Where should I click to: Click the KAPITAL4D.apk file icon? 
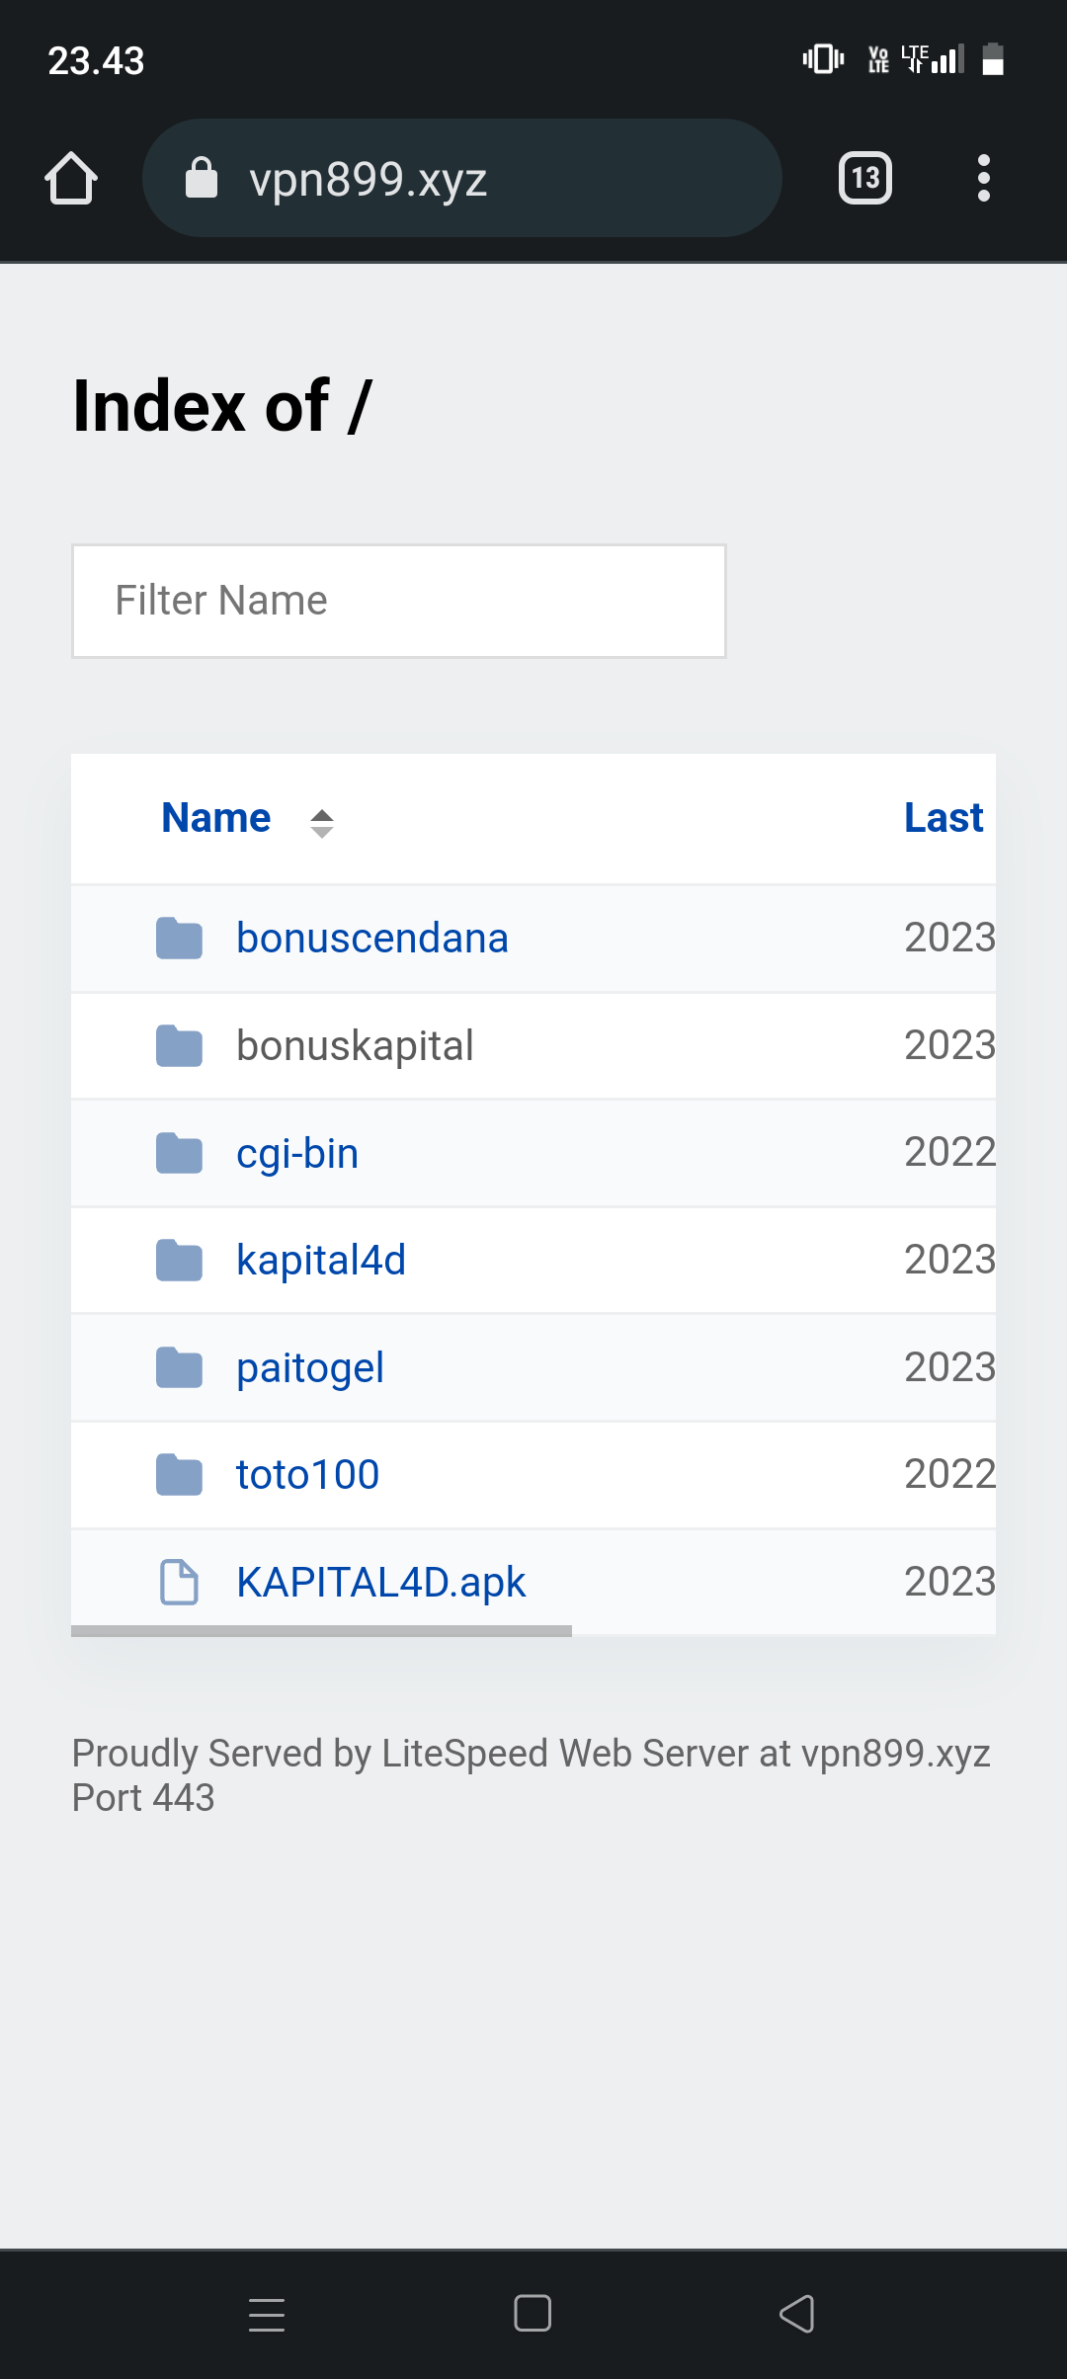pos(179,1582)
